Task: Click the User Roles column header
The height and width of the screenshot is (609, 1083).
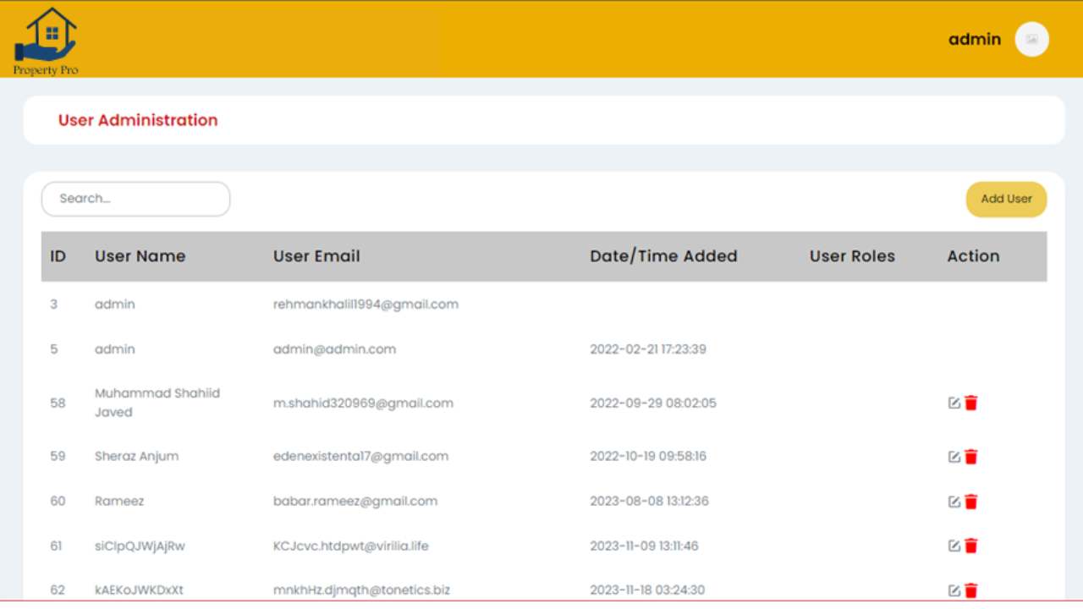Action: [852, 256]
